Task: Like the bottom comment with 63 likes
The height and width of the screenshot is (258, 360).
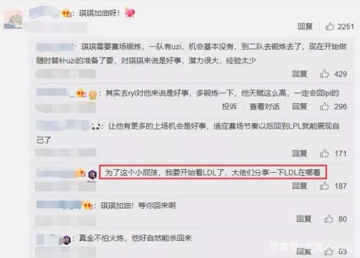Action: coord(329,251)
